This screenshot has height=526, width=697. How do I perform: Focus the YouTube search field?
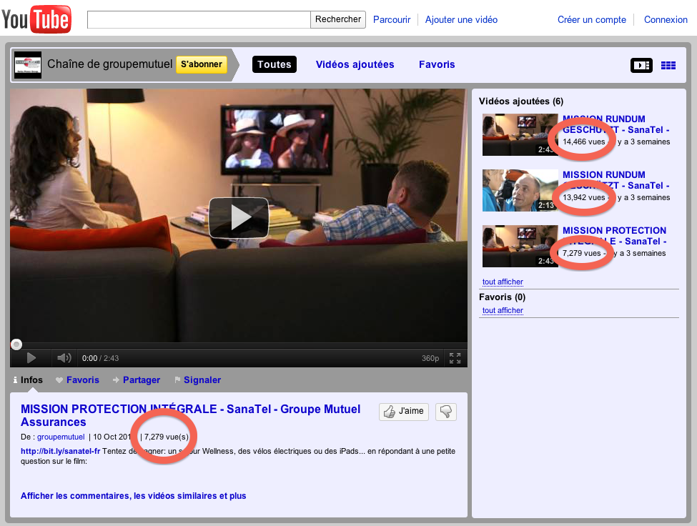[199, 19]
